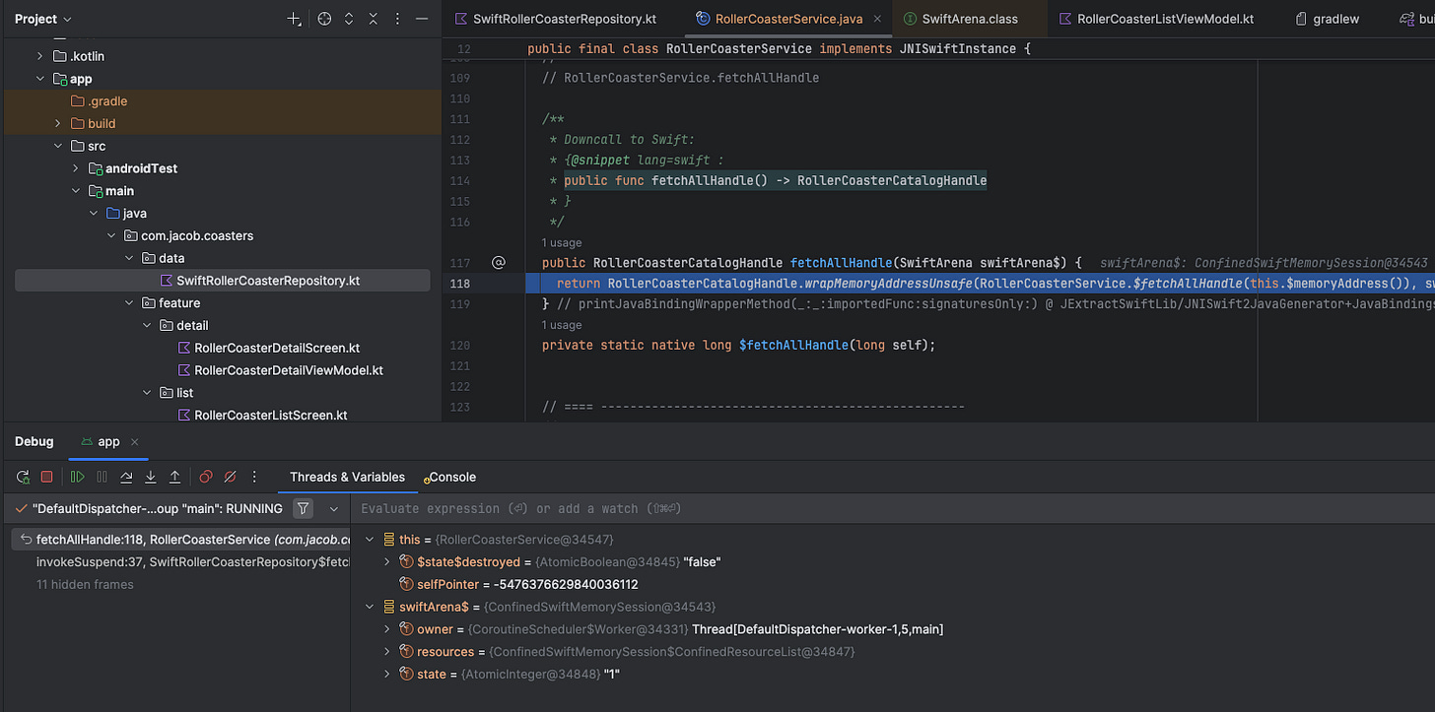Expand the $state$destroyed variable

[x=387, y=562]
